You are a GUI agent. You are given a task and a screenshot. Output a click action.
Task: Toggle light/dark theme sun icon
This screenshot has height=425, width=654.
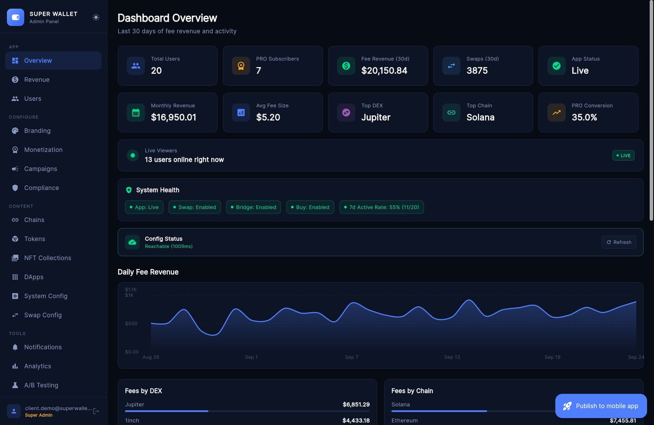click(x=96, y=17)
